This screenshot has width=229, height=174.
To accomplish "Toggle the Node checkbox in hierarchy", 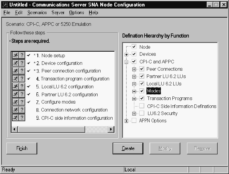I will (x=134, y=47).
